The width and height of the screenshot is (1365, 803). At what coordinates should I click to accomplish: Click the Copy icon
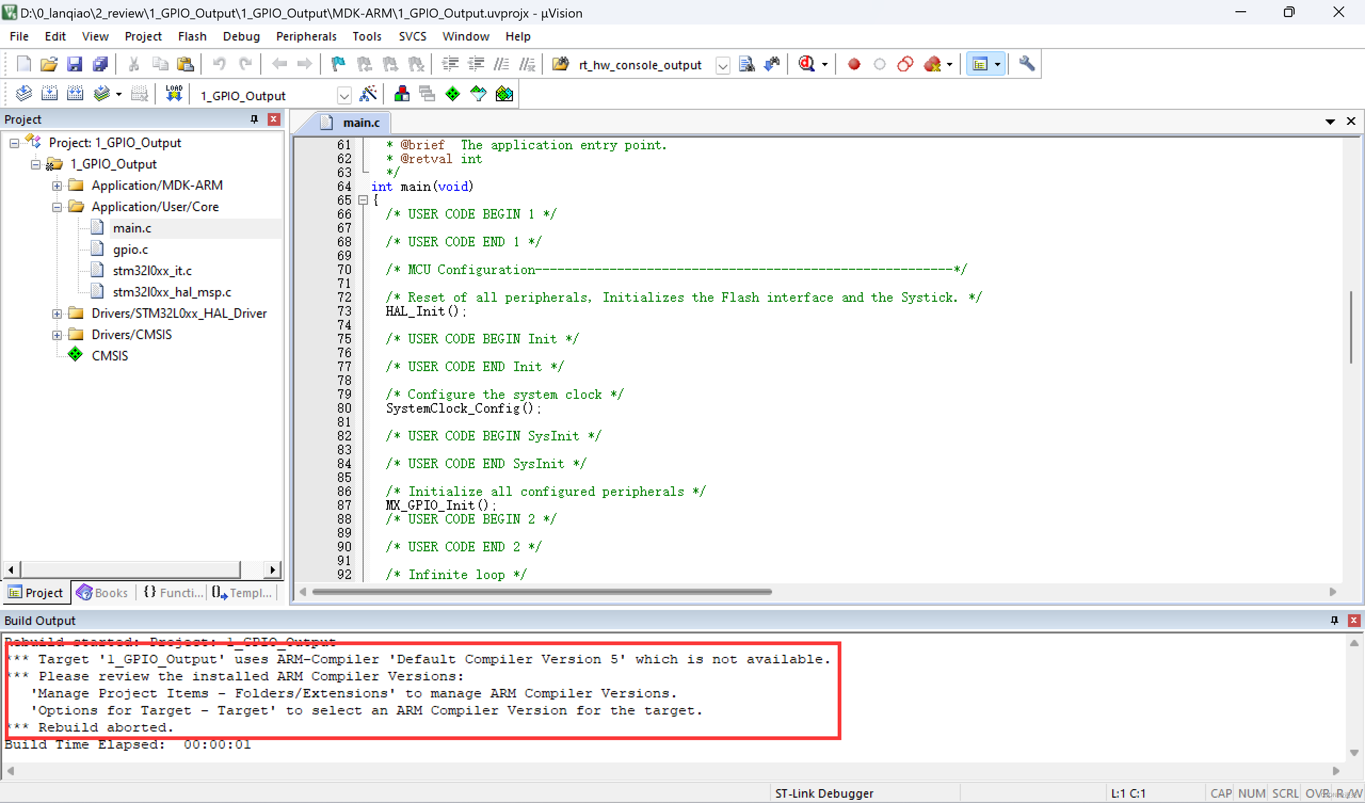(160, 65)
